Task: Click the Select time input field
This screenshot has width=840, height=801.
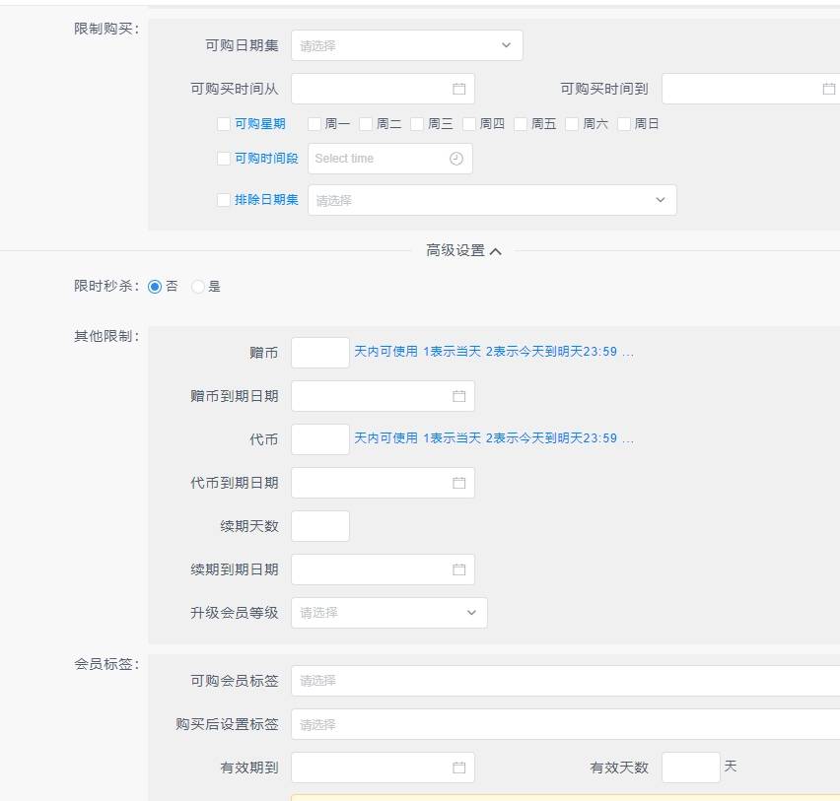Action: pyautogui.click(x=390, y=159)
